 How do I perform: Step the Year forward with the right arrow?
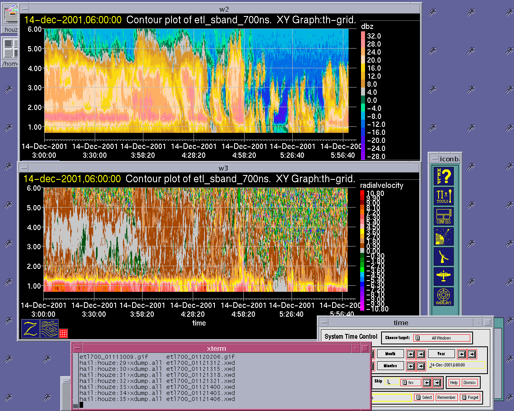[472, 354]
